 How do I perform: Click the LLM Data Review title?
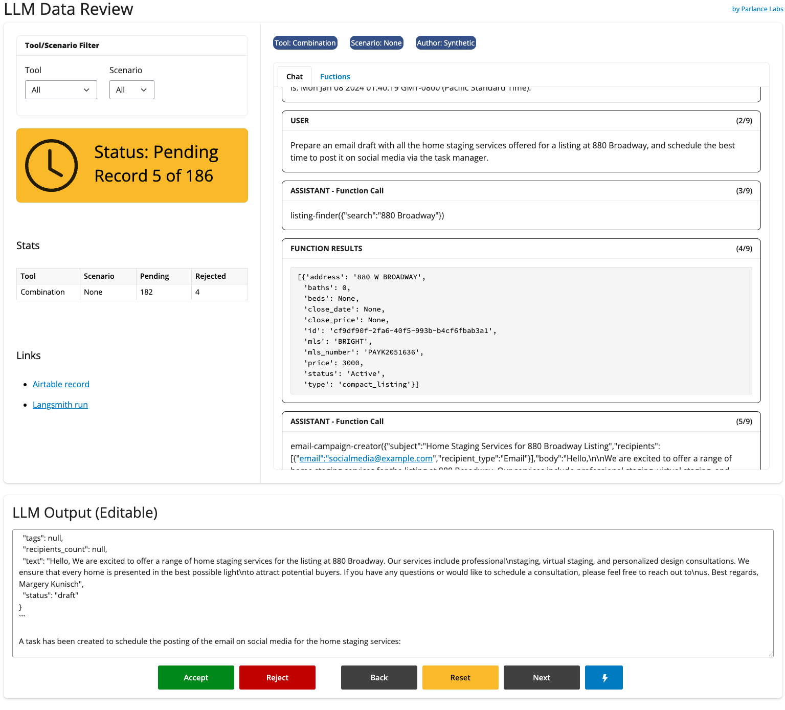[x=69, y=9]
